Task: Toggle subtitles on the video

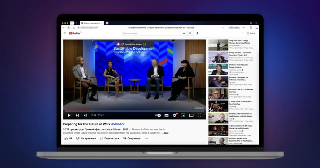Action: [166, 115]
